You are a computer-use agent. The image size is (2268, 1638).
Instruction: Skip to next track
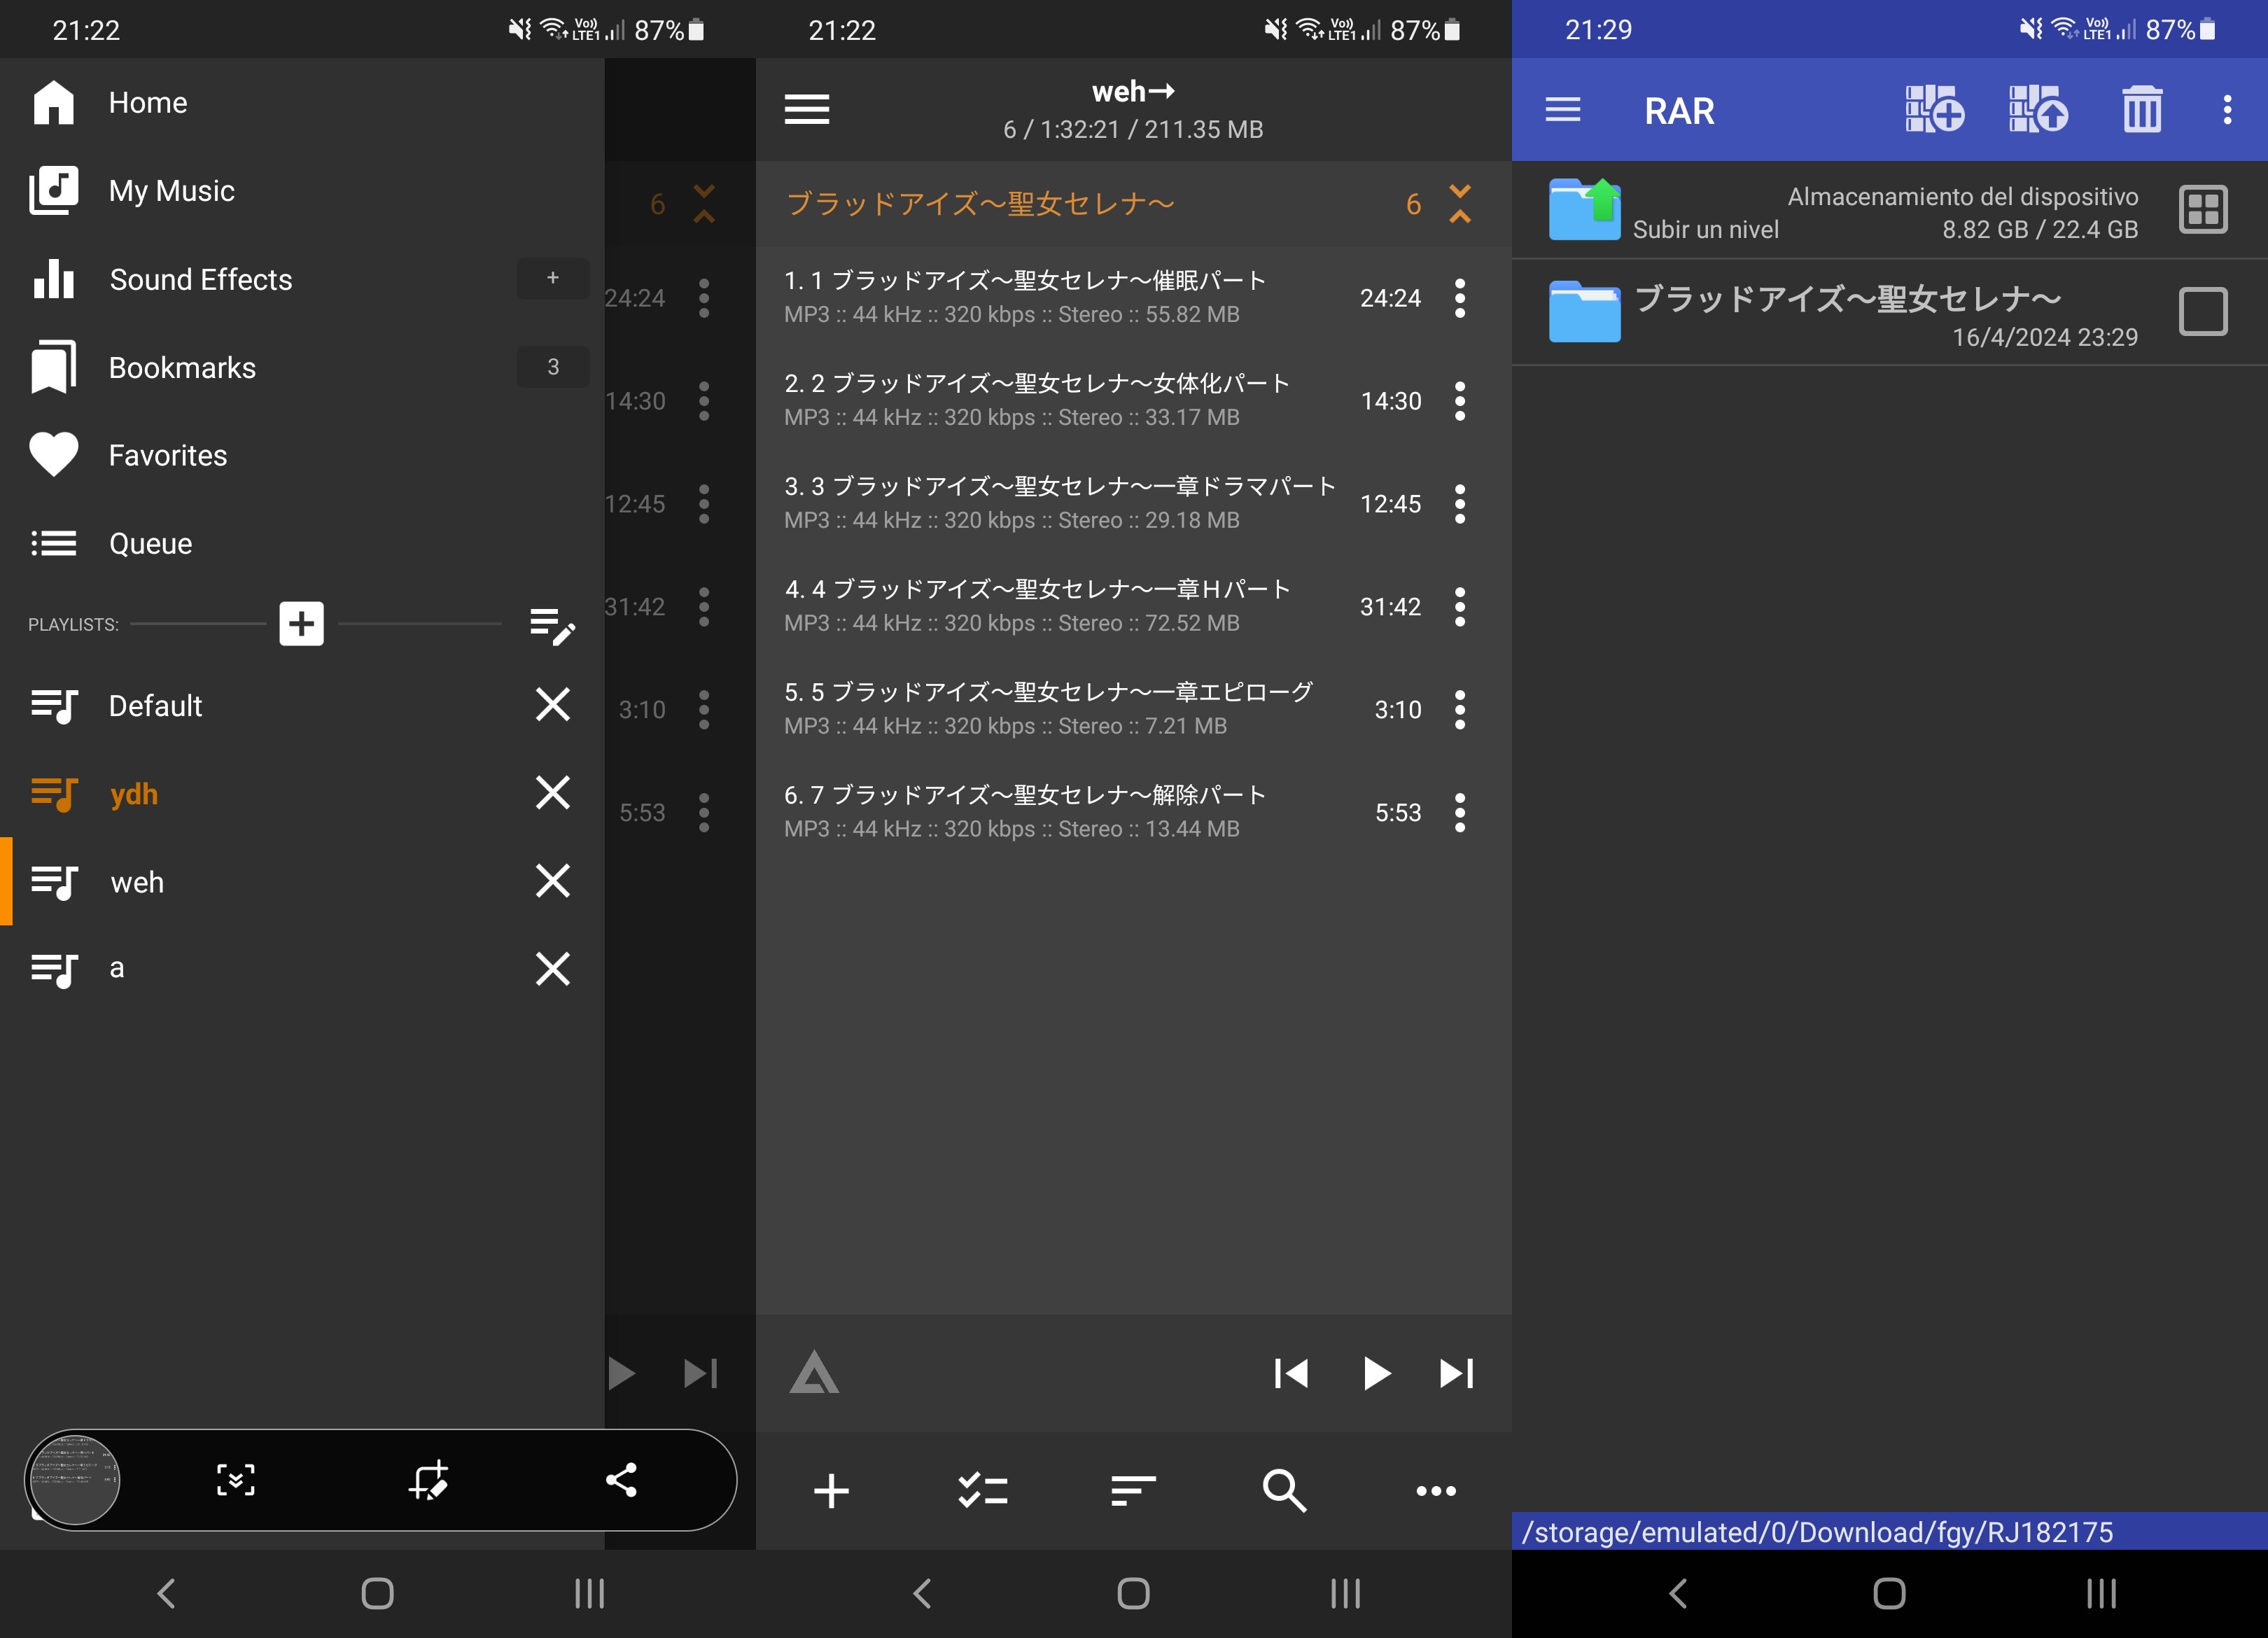click(1457, 1374)
